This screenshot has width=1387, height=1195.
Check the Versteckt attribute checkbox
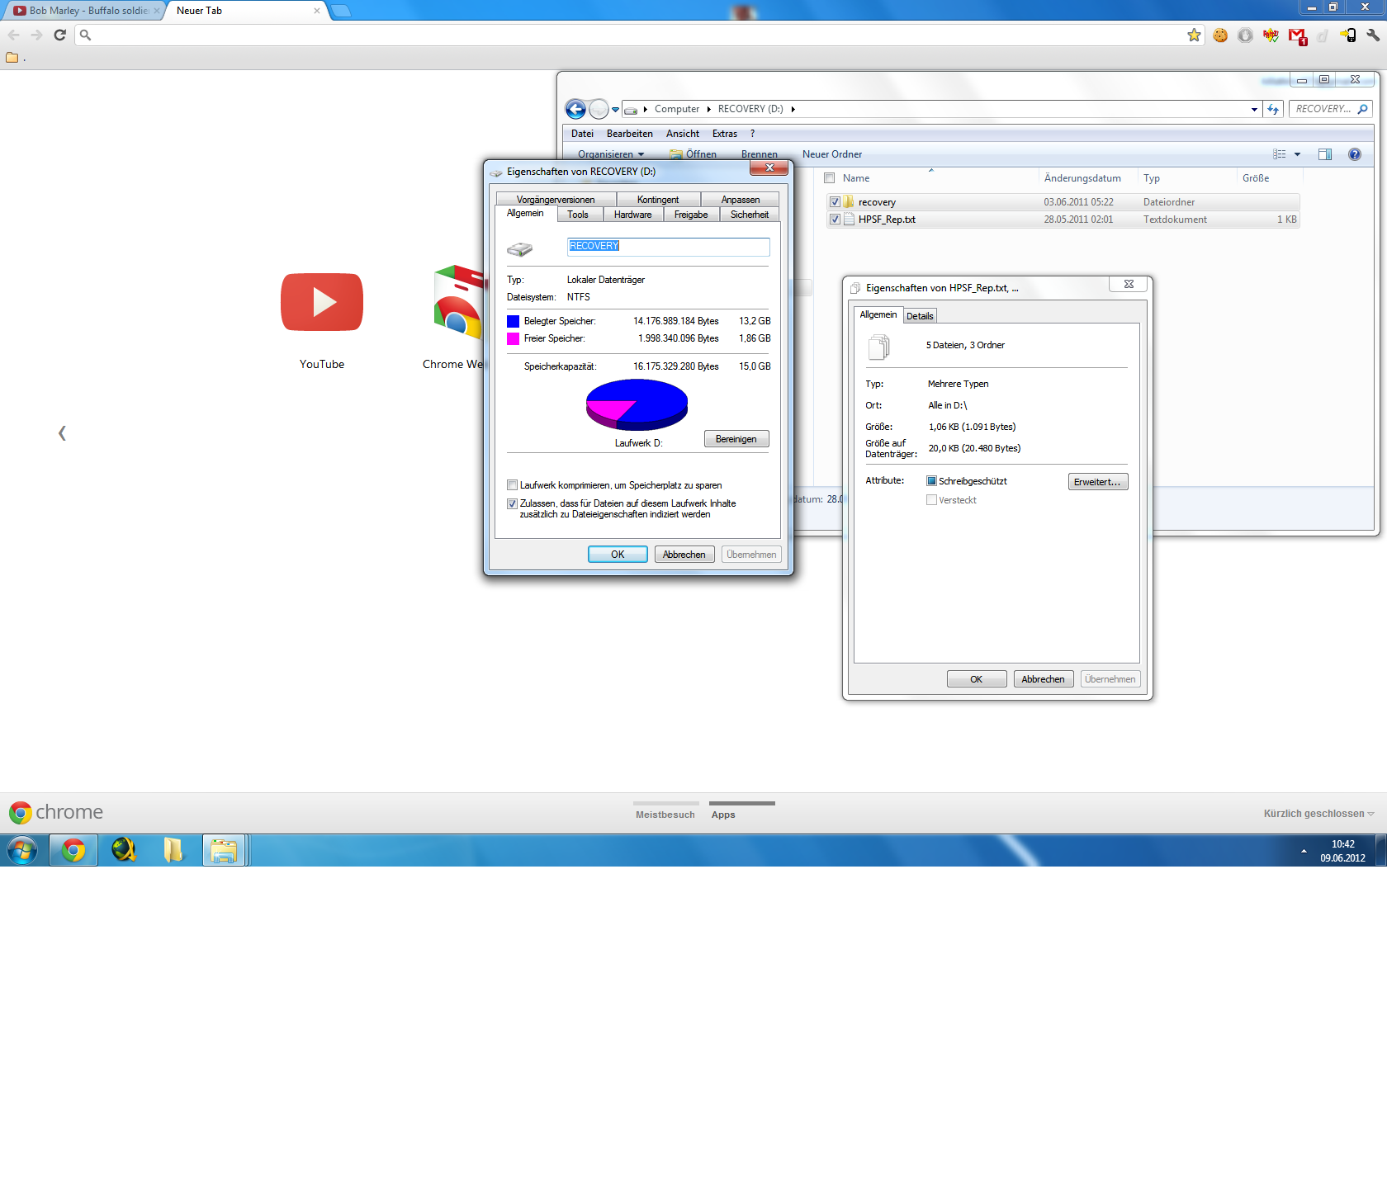931,500
